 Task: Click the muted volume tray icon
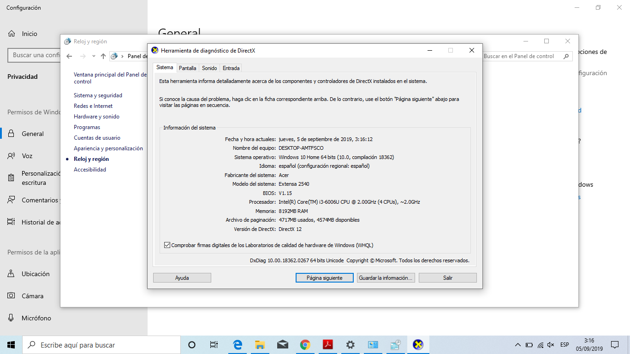pos(551,345)
